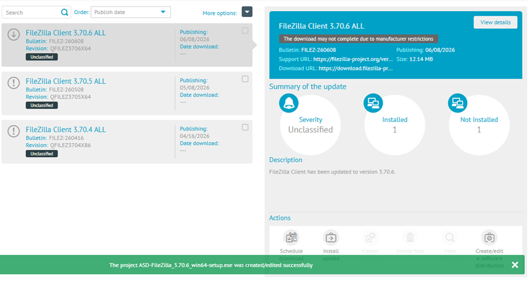Click revision text QFILEZ3706X64
Image resolution: width=529 pixels, height=281 pixels.
pos(71,49)
